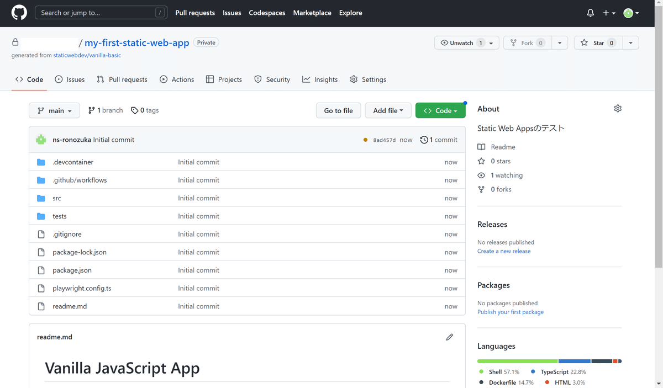Follow the Create a new release link
The width and height of the screenshot is (663, 388).
click(504, 251)
